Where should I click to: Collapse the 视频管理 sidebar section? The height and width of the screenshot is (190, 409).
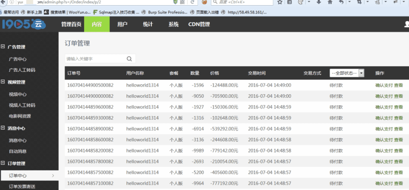[3, 82]
